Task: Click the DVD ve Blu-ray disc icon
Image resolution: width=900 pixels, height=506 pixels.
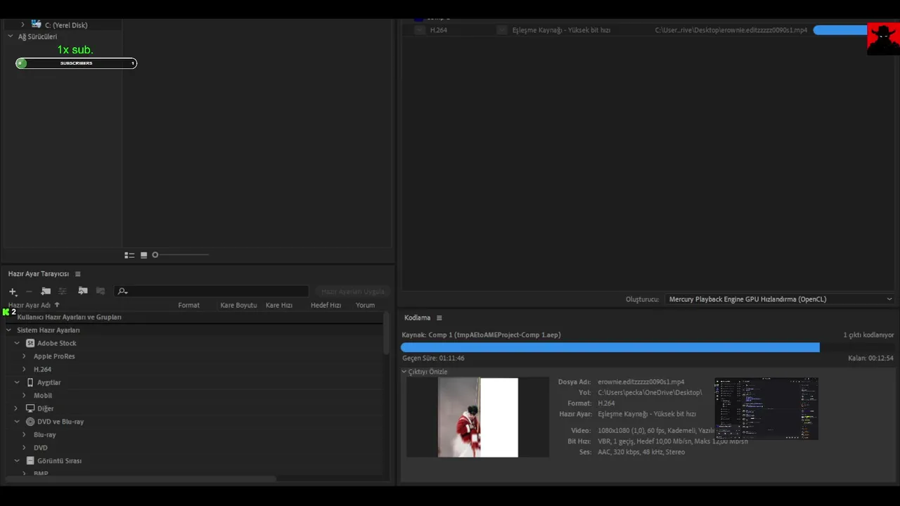Action: pos(30,422)
